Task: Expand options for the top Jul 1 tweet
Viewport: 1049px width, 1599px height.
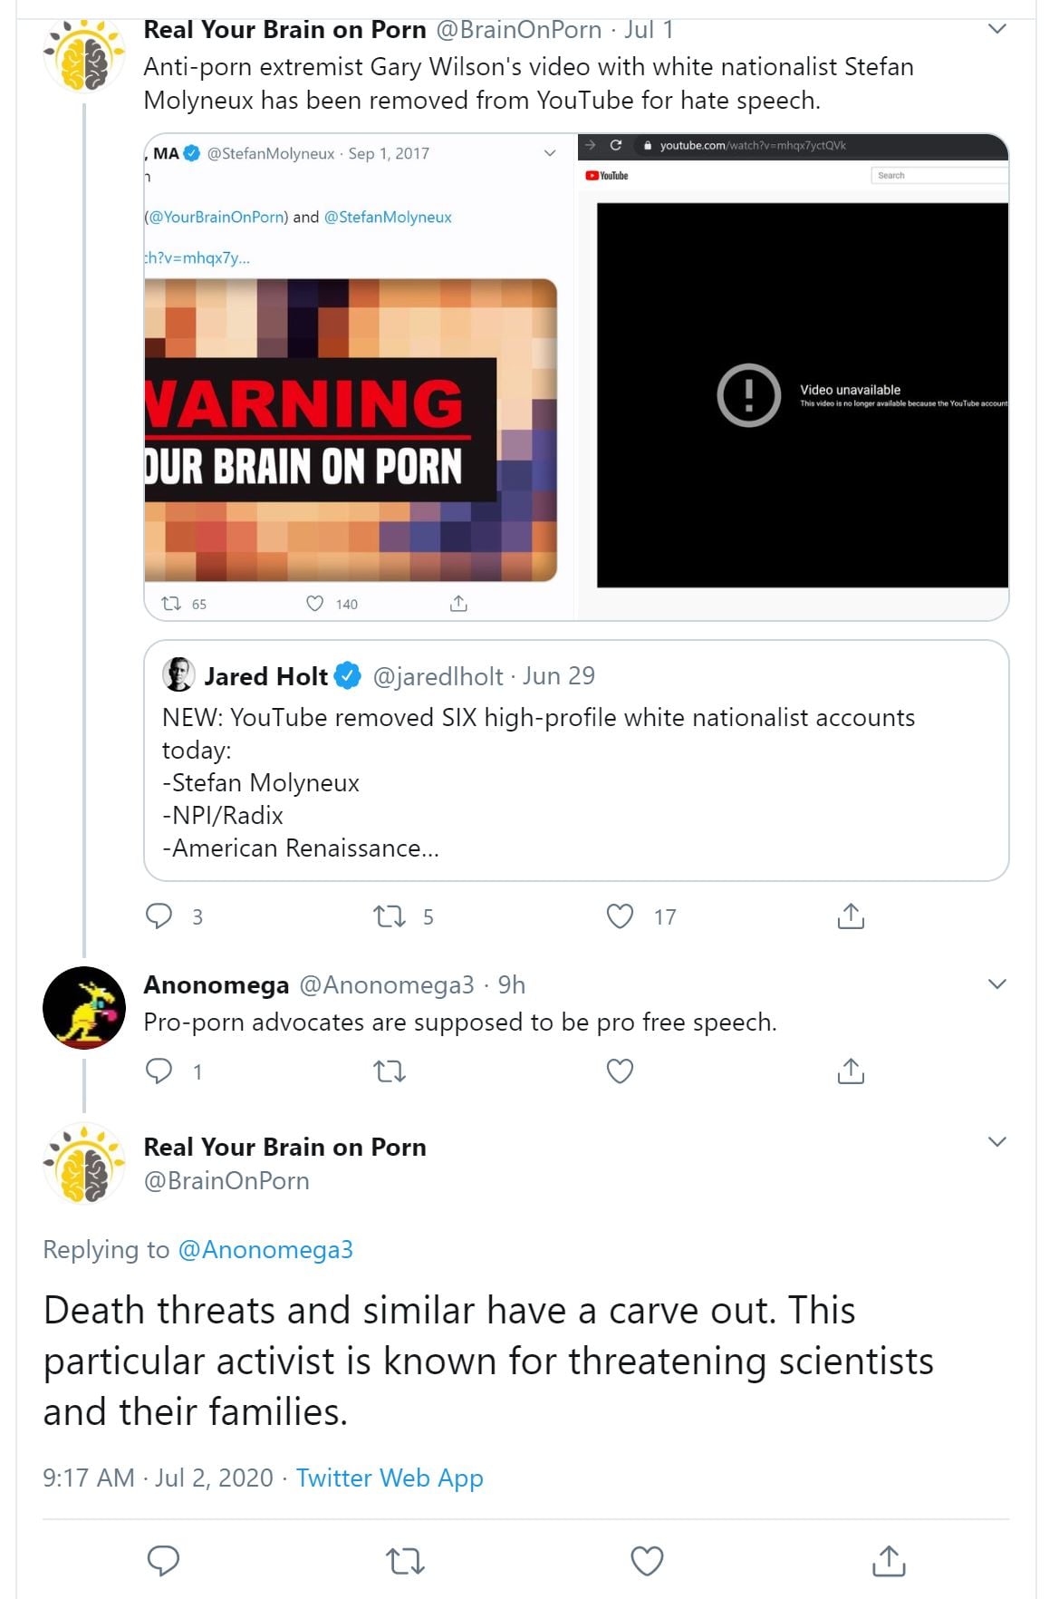Action: tap(997, 29)
